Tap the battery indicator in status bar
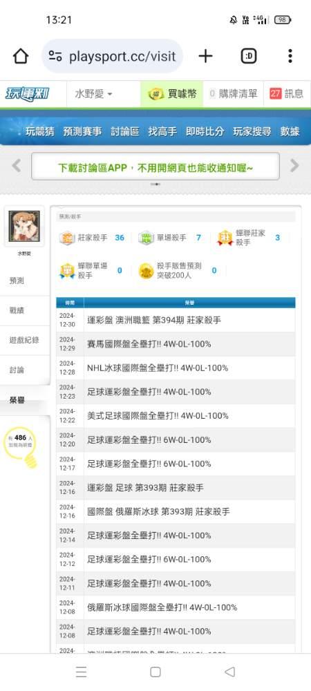 (283, 20)
